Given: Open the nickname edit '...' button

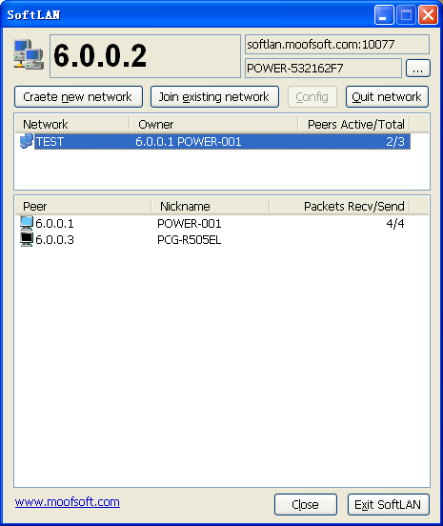Looking at the screenshot, I should pos(418,69).
